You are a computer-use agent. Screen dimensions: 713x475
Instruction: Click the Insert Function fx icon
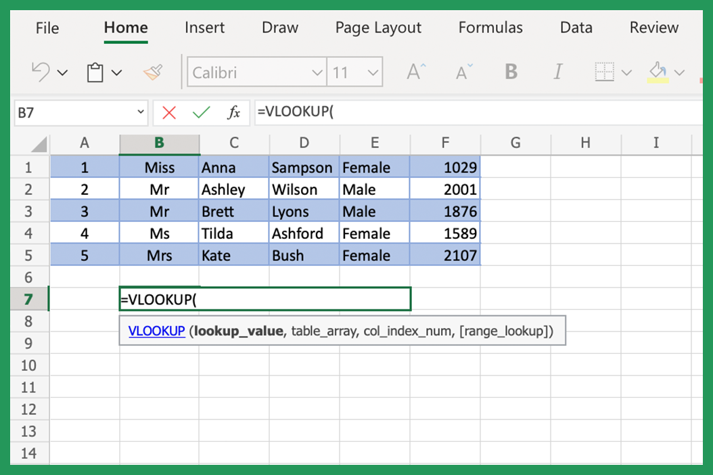233,112
